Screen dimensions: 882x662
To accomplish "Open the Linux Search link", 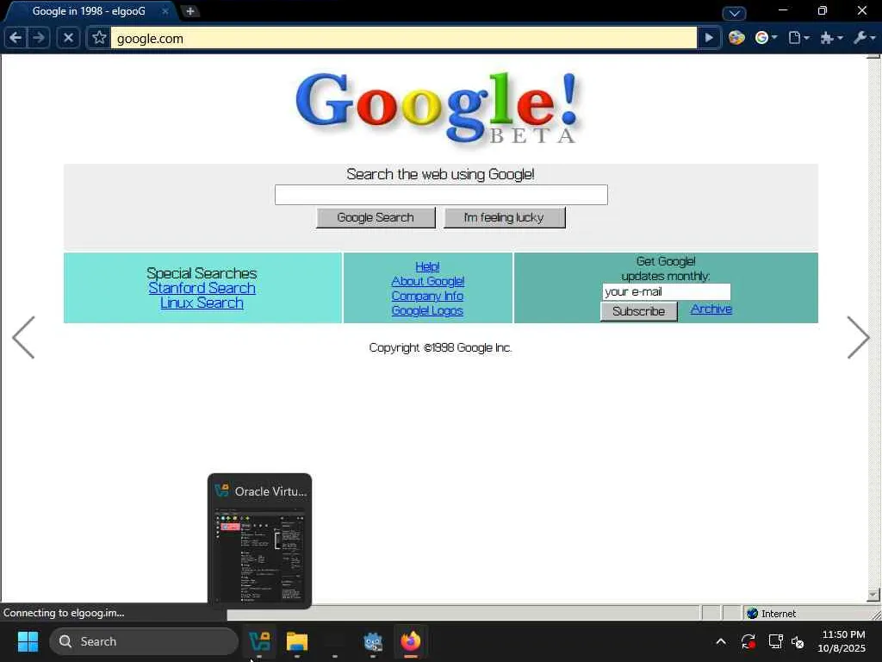I will pos(202,303).
